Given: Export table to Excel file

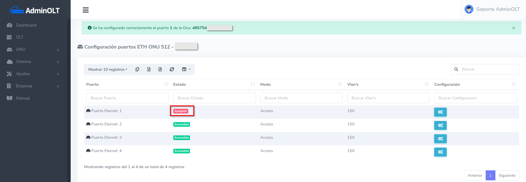Looking at the screenshot, I should pyautogui.click(x=149, y=69).
